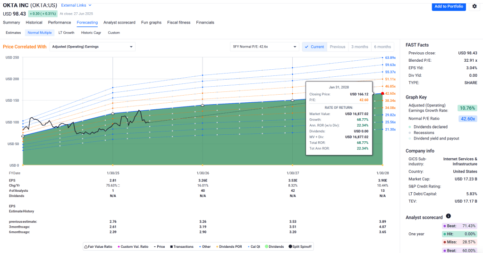Toggle Dividend yield and payout option
483x253 pixels.
pos(436,139)
